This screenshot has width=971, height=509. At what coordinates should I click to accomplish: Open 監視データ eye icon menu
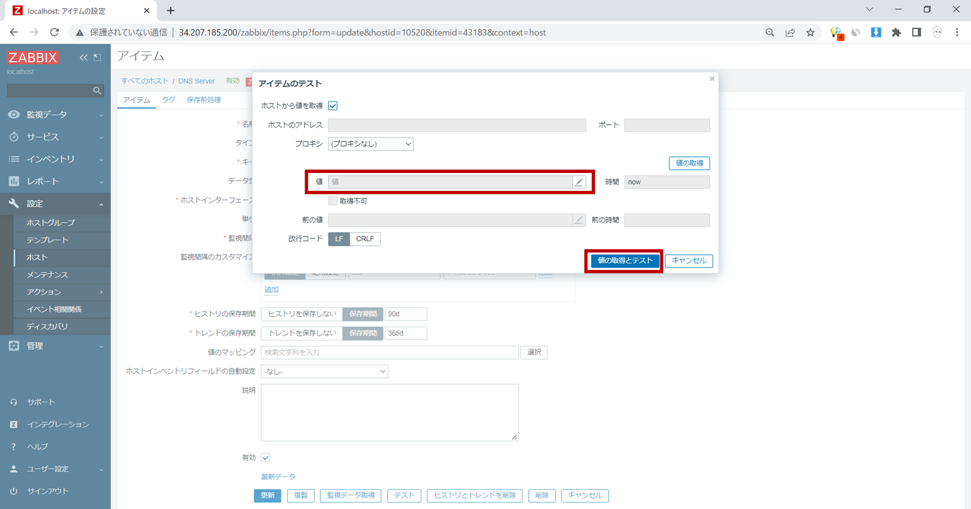click(x=14, y=115)
